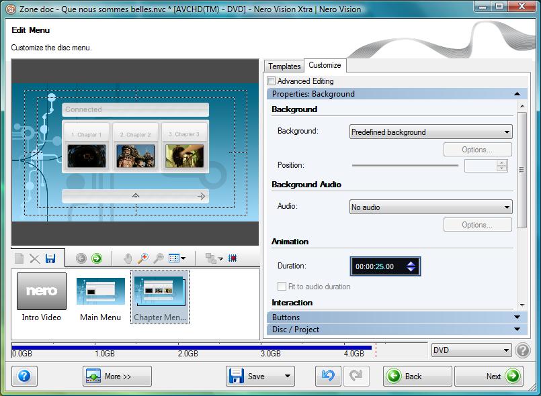Click the zoom out magnifier icon
The height and width of the screenshot is (396, 541).
click(159, 258)
